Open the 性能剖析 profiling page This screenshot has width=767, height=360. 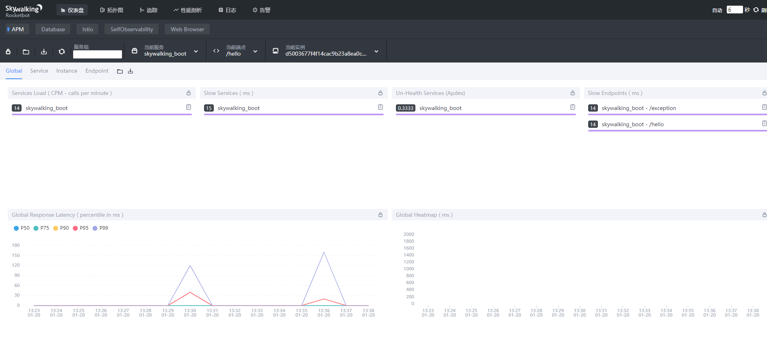(x=187, y=10)
